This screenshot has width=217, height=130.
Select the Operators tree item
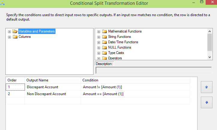point(115,58)
